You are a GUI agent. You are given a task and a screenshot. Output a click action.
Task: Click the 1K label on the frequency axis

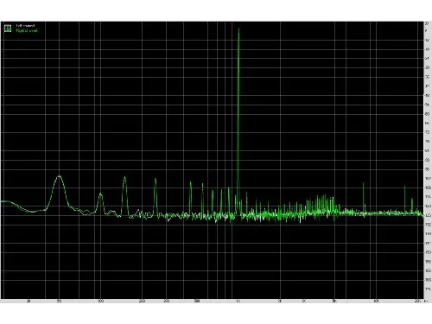pyautogui.click(x=238, y=302)
